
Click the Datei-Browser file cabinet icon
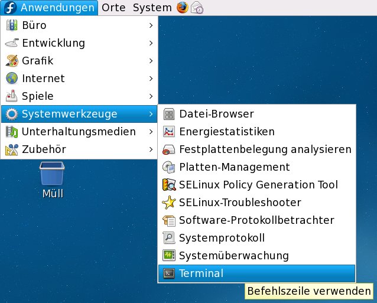(169, 114)
